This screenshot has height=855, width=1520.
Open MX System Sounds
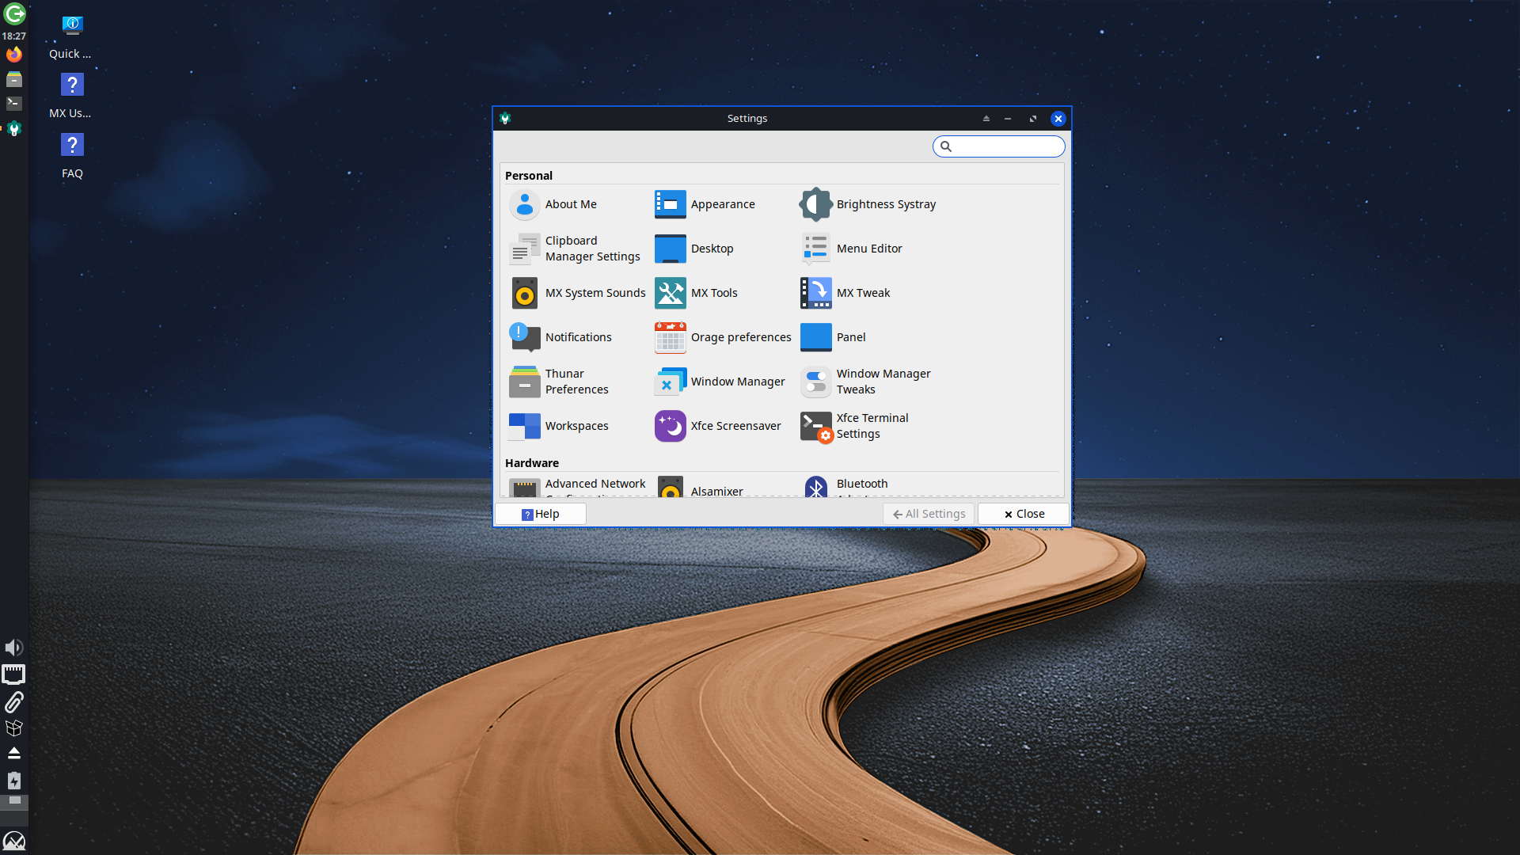tap(577, 293)
